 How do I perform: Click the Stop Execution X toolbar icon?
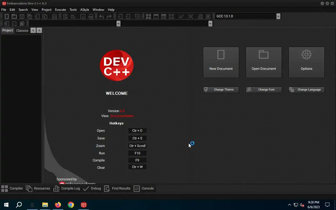[191, 16]
